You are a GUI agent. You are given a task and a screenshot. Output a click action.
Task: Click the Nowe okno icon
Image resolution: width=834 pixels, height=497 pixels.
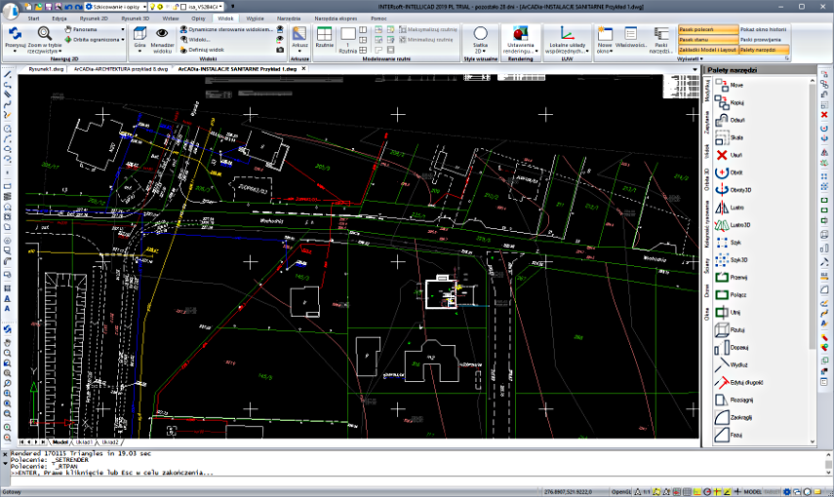pos(605,33)
